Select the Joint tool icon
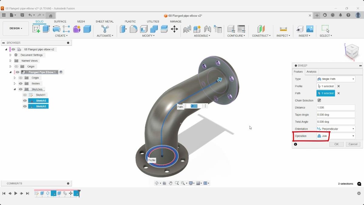 coord(207,29)
